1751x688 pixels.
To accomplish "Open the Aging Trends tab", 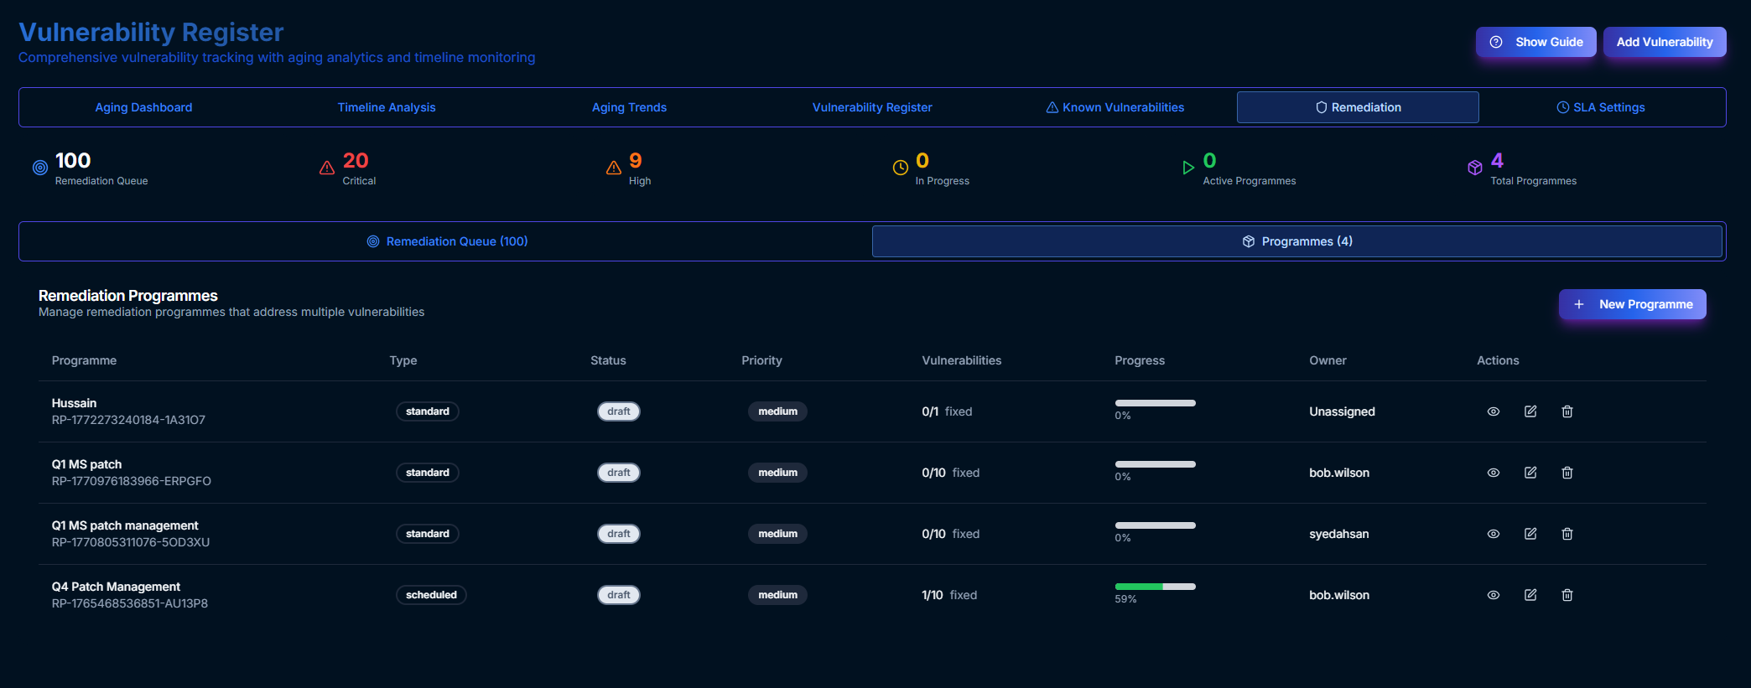I will (629, 107).
